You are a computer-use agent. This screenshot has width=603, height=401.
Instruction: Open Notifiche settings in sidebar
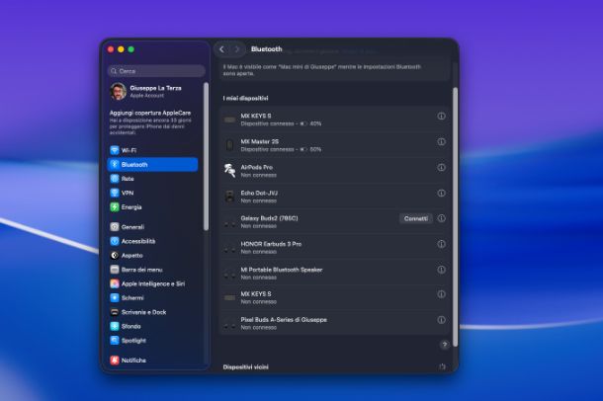pos(152,361)
